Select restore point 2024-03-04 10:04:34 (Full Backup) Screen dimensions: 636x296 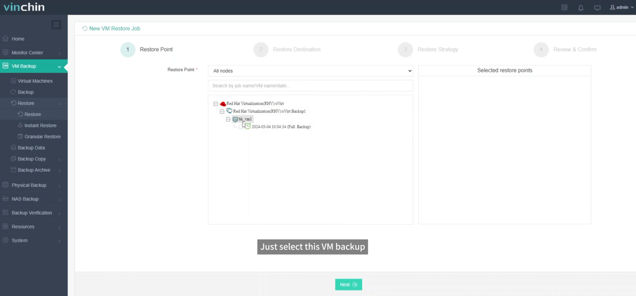tap(281, 127)
